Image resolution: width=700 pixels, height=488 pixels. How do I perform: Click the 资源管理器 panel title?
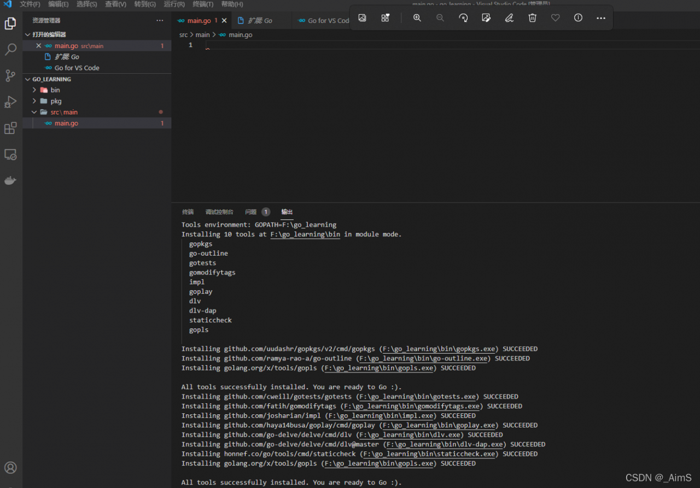point(46,20)
